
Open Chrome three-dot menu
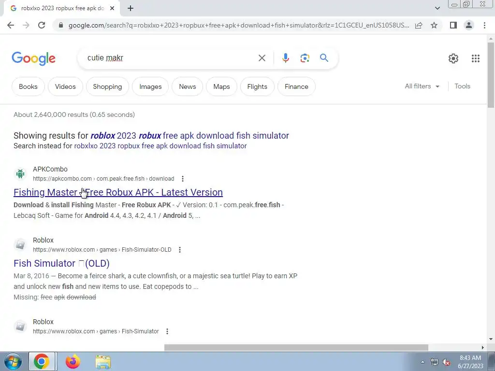(484, 25)
